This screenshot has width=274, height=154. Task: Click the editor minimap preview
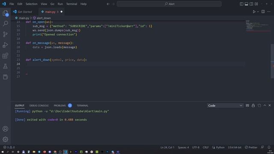pos(258,27)
